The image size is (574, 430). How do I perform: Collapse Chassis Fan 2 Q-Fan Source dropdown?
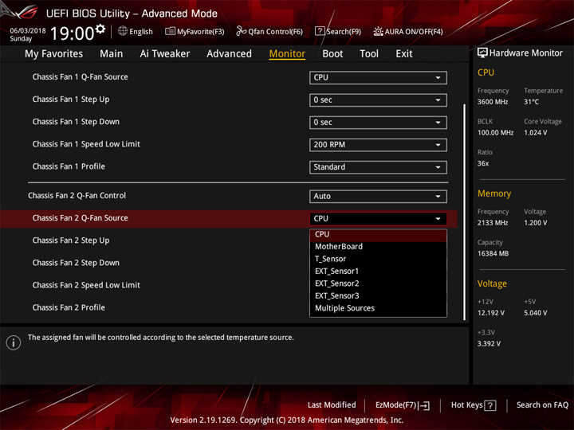coord(378,219)
